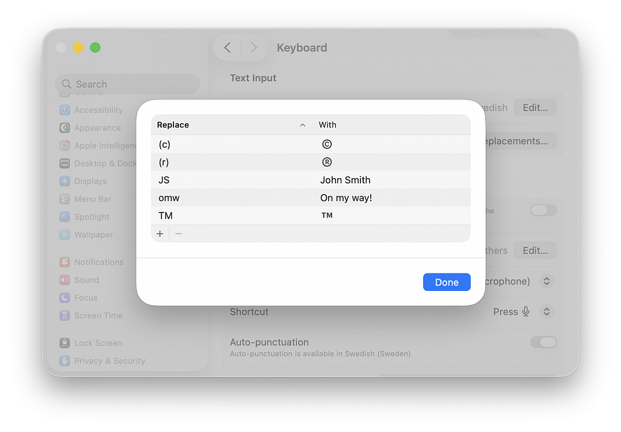Open the Shortcut Press dropdown stepper
This screenshot has width=621, height=432.
pyautogui.click(x=546, y=312)
